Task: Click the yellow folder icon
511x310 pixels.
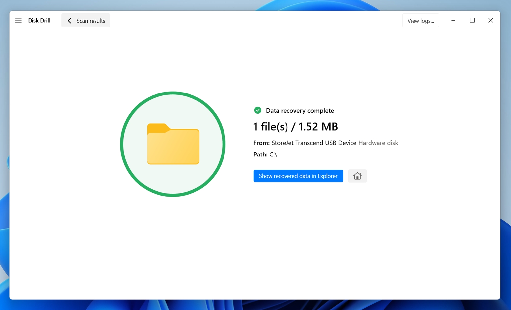Action: [173, 144]
